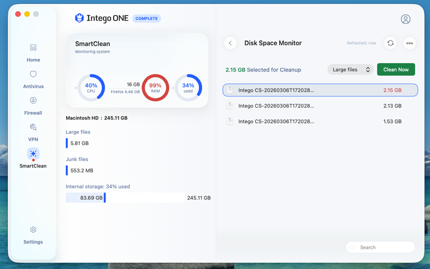
Task: Go back from Disk Space Monitor
Action: tap(230, 43)
